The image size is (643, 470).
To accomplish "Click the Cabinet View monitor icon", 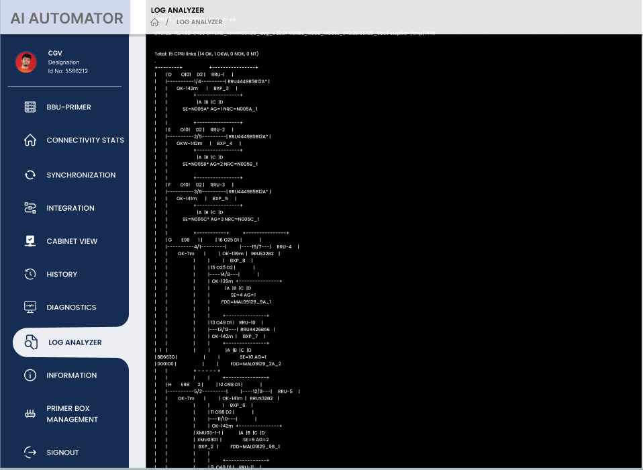I will click(x=30, y=241).
